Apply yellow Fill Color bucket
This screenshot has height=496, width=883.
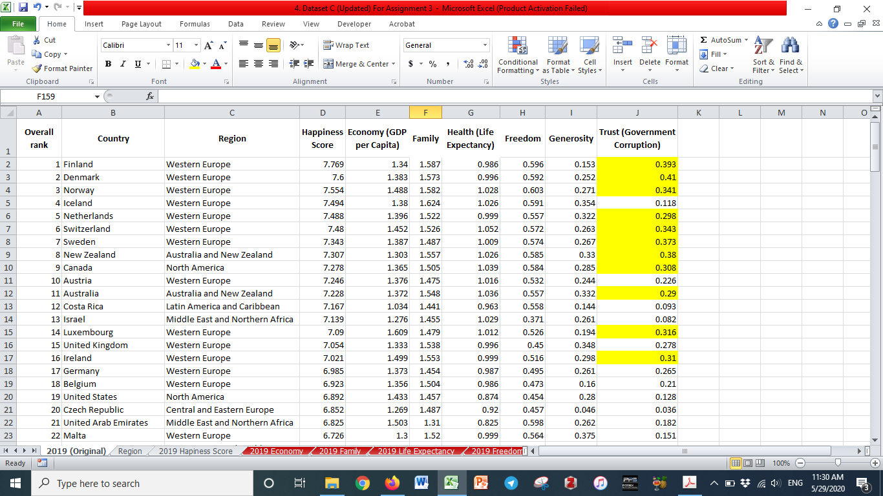click(194, 64)
